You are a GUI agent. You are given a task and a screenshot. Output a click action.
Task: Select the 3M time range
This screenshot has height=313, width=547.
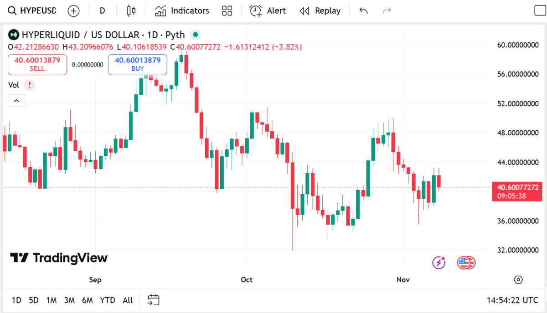click(x=69, y=300)
